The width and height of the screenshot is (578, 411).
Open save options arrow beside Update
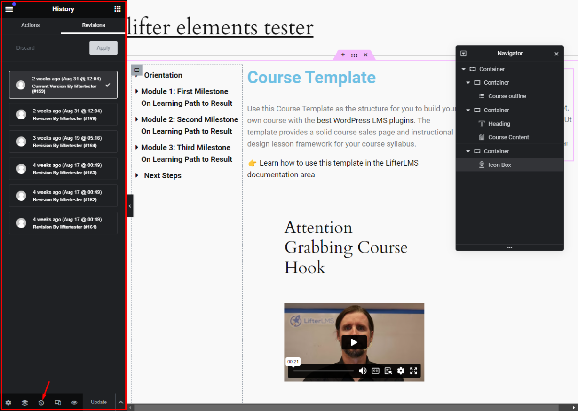pos(120,403)
